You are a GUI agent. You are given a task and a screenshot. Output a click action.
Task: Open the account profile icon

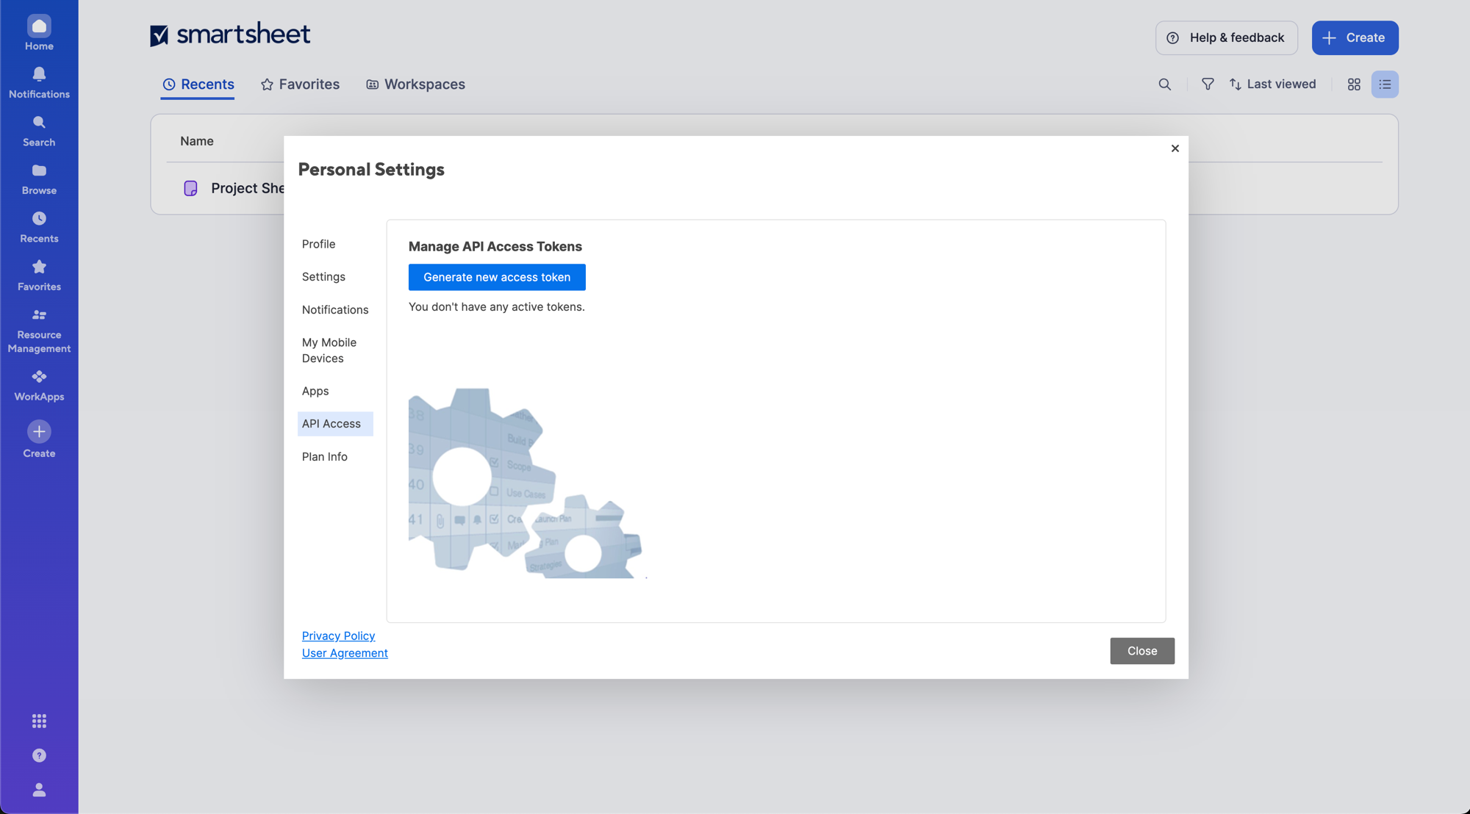tap(39, 790)
